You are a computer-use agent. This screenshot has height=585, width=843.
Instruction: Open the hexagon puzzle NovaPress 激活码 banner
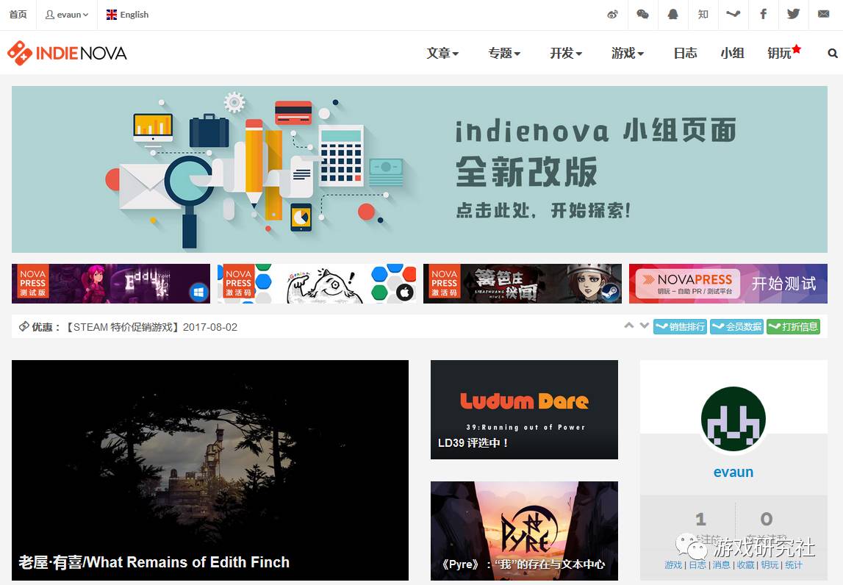click(317, 284)
